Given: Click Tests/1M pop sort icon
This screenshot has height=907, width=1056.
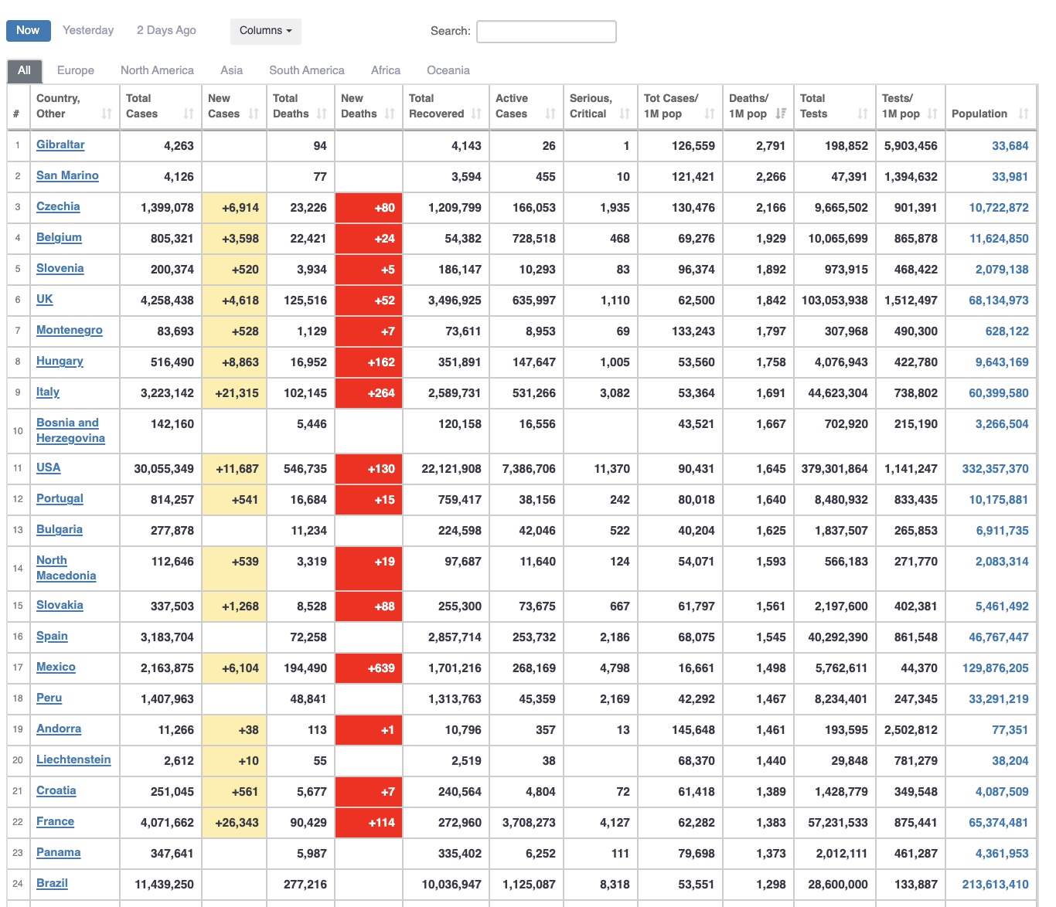Looking at the screenshot, I should point(932,114).
